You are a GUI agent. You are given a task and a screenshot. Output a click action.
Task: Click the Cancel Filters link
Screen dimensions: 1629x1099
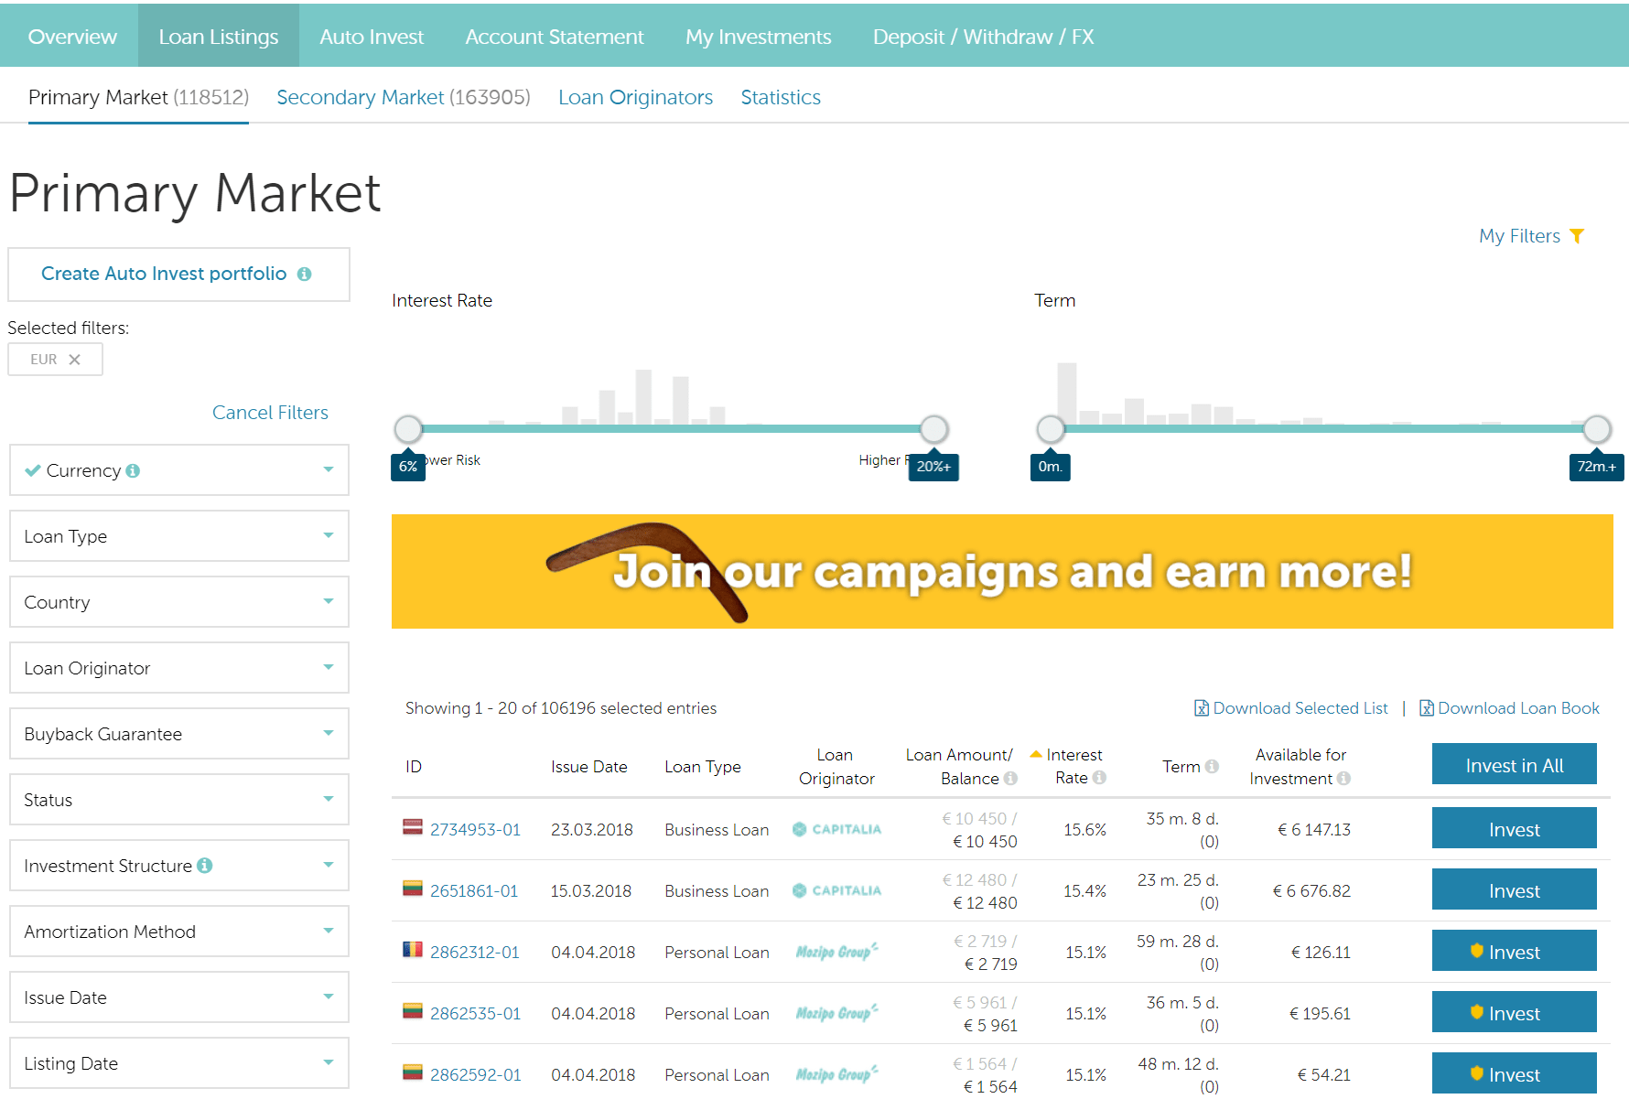point(270,413)
